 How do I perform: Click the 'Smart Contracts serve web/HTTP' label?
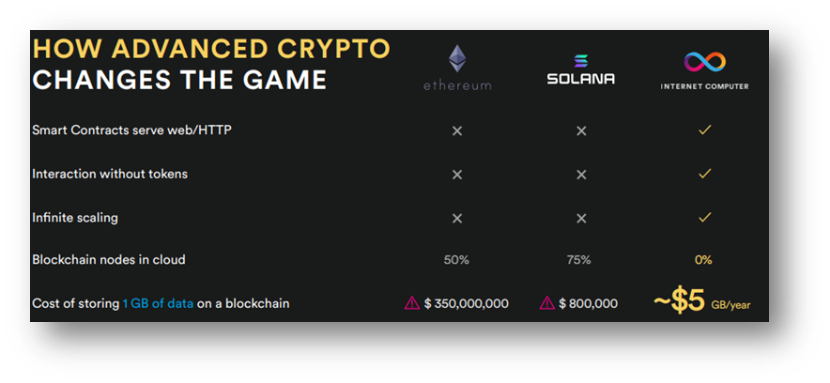point(131,130)
